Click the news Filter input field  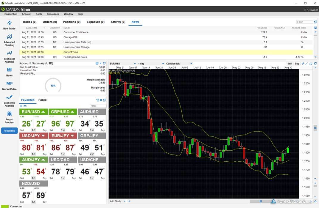[x=304, y=22]
